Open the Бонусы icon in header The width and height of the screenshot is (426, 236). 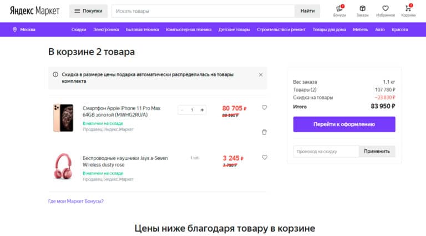click(x=339, y=11)
